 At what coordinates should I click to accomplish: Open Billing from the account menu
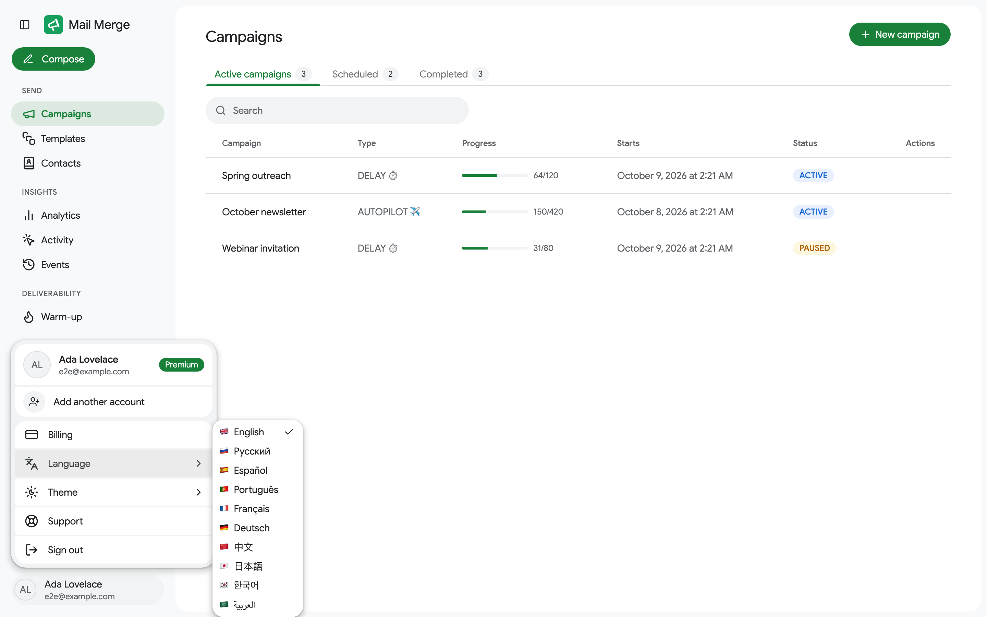pyautogui.click(x=114, y=435)
